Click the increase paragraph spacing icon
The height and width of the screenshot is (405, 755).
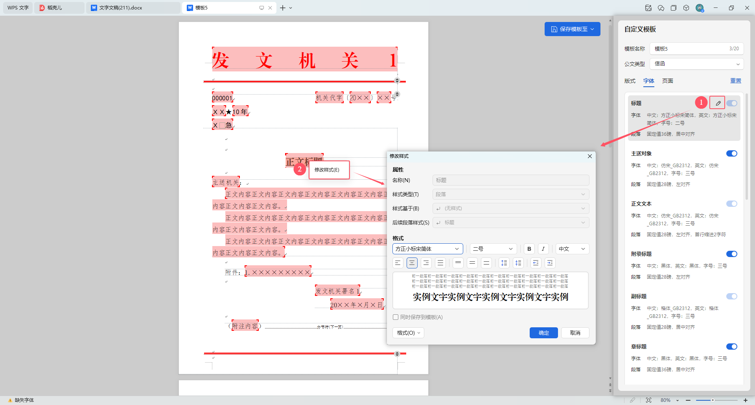(x=504, y=263)
